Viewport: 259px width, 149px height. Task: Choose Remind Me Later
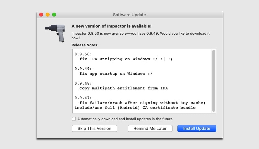coord(150,128)
